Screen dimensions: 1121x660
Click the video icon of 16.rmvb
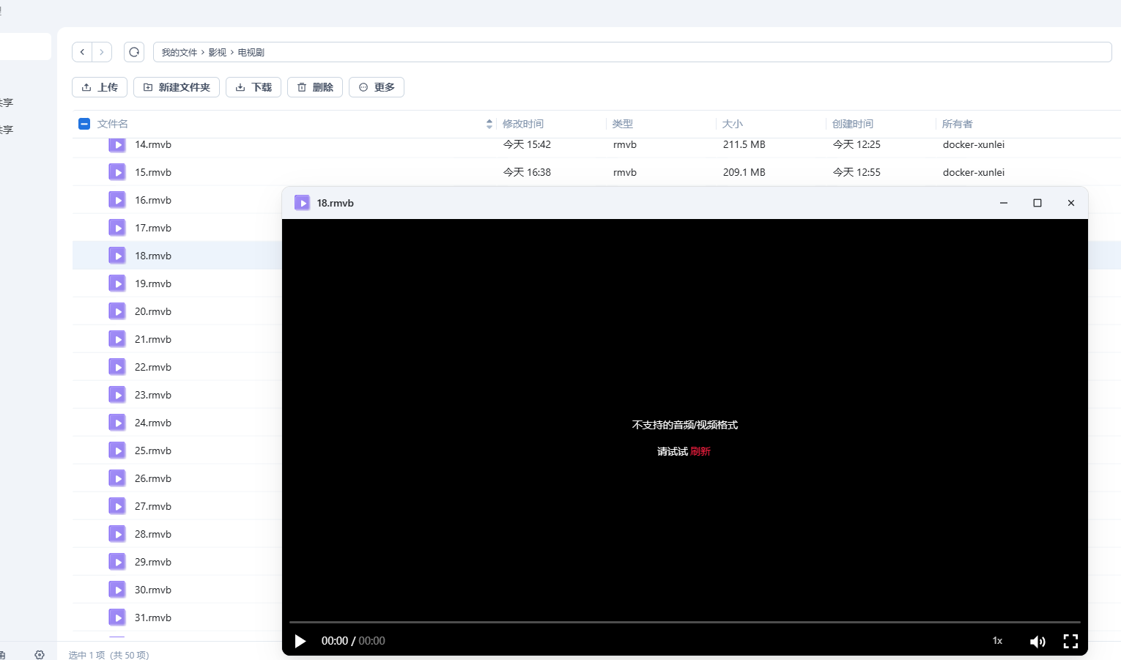pyautogui.click(x=117, y=200)
